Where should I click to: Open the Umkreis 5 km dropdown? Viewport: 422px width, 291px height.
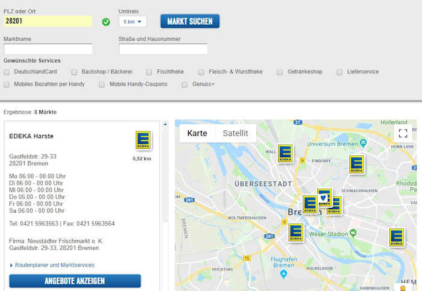click(x=133, y=22)
